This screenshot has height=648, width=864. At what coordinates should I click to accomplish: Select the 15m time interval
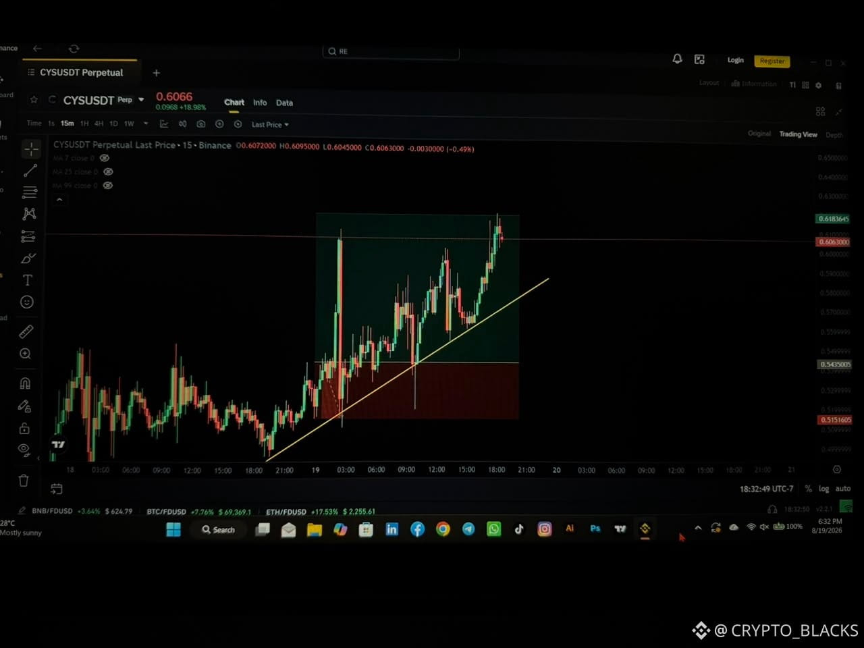click(x=67, y=124)
